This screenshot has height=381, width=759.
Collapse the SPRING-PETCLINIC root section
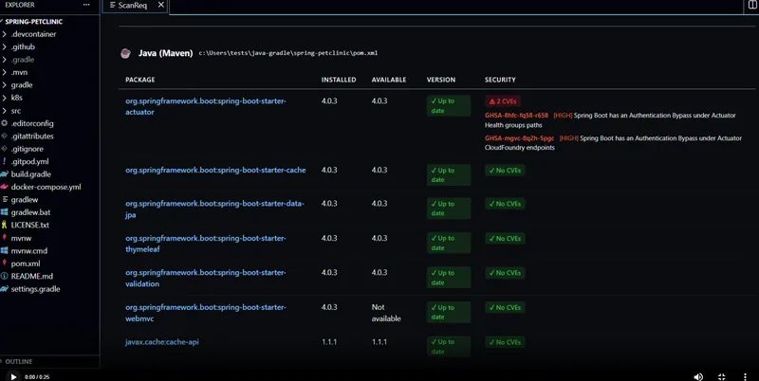tap(33, 22)
